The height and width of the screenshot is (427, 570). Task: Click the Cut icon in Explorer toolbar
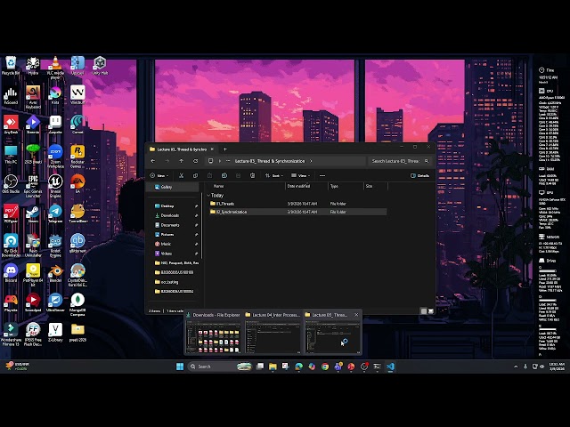181,176
